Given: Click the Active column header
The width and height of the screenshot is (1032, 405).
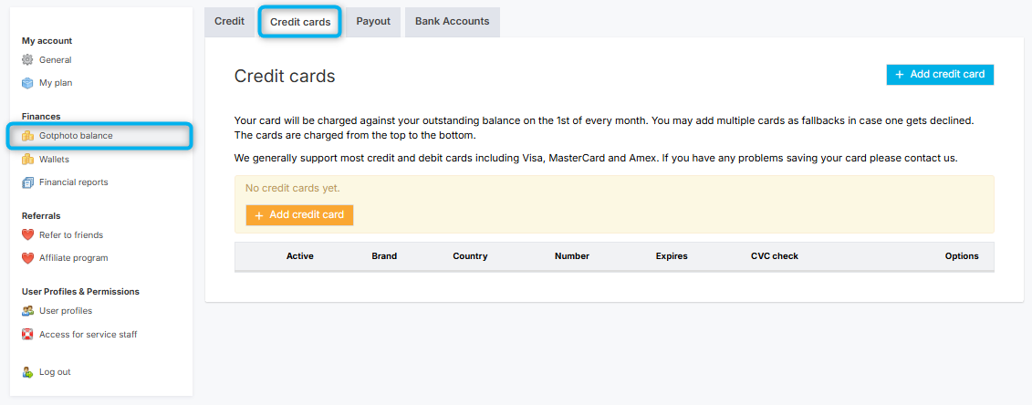Looking at the screenshot, I should click(x=300, y=256).
